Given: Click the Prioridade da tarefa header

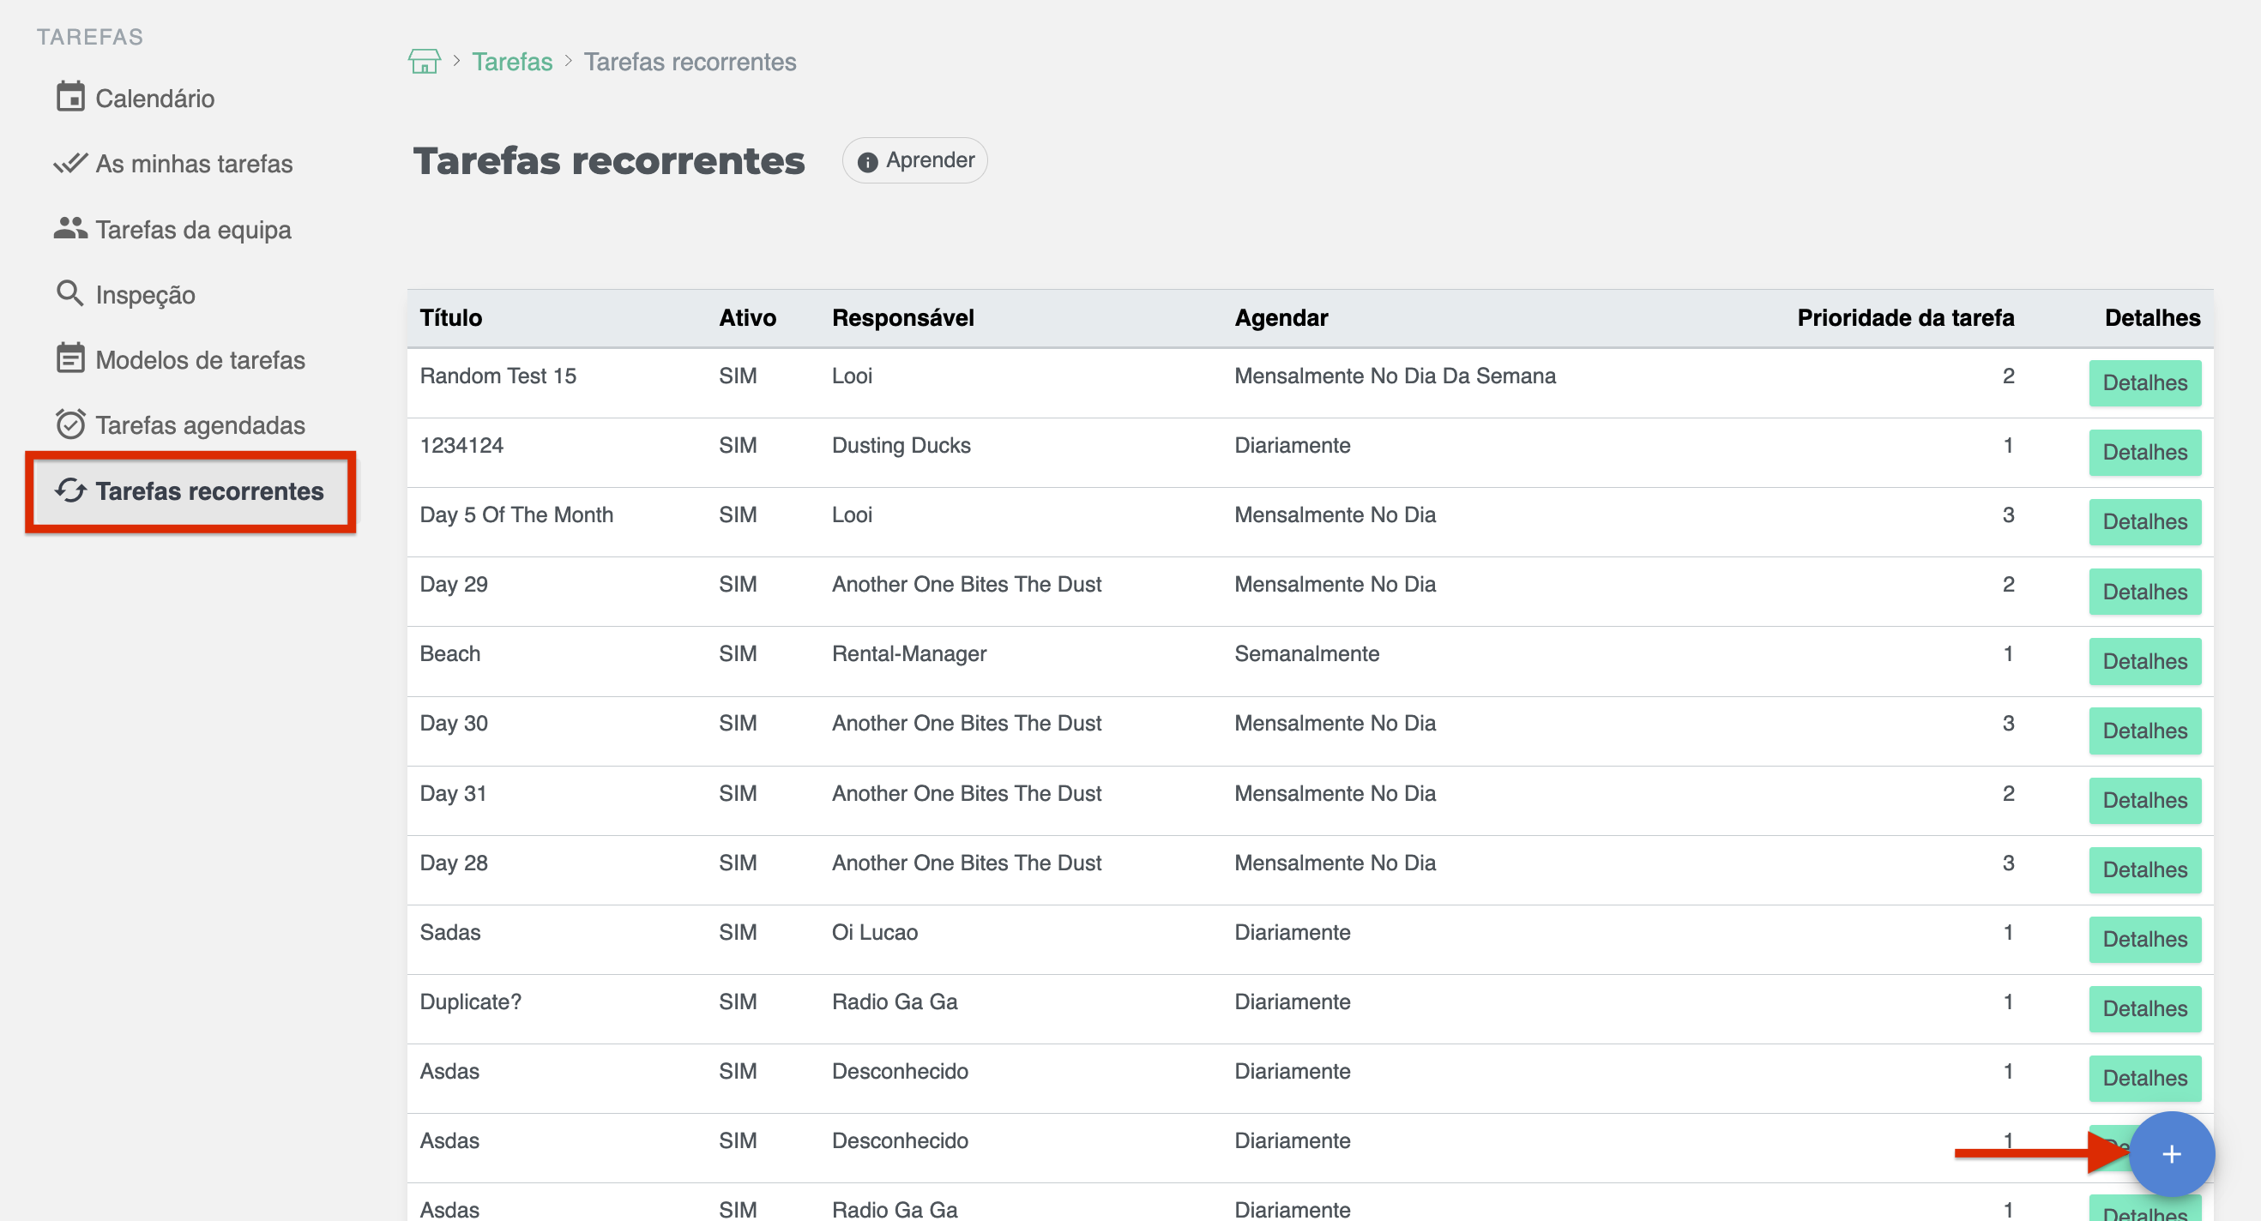Looking at the screenshot, I should 1905,317.
